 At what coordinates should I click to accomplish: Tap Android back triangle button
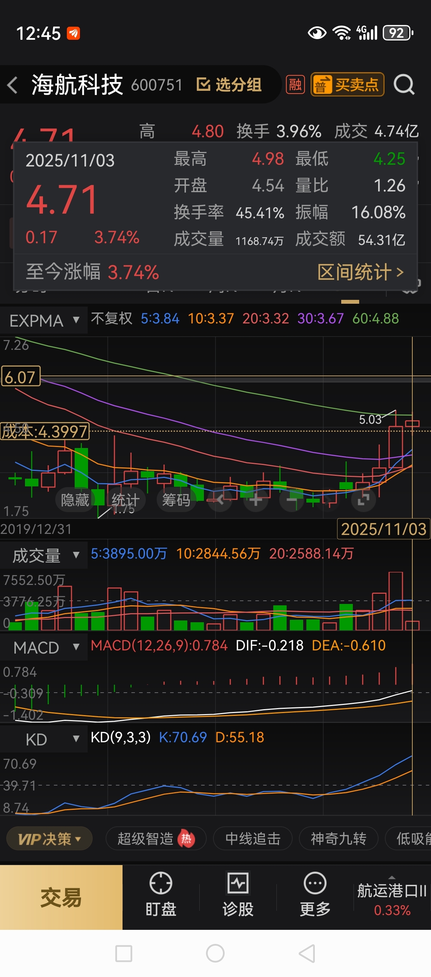[307, 953]
